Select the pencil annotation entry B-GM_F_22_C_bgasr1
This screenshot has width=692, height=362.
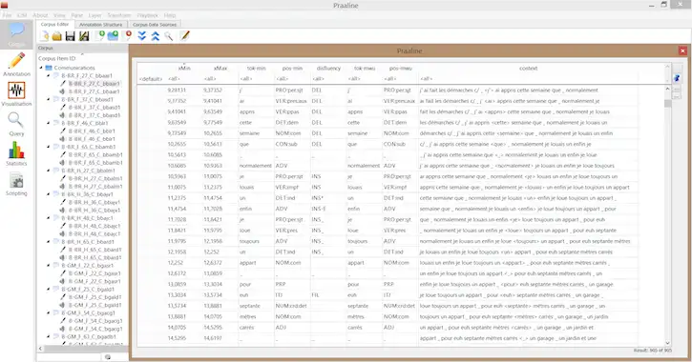[x=94, y=273]
